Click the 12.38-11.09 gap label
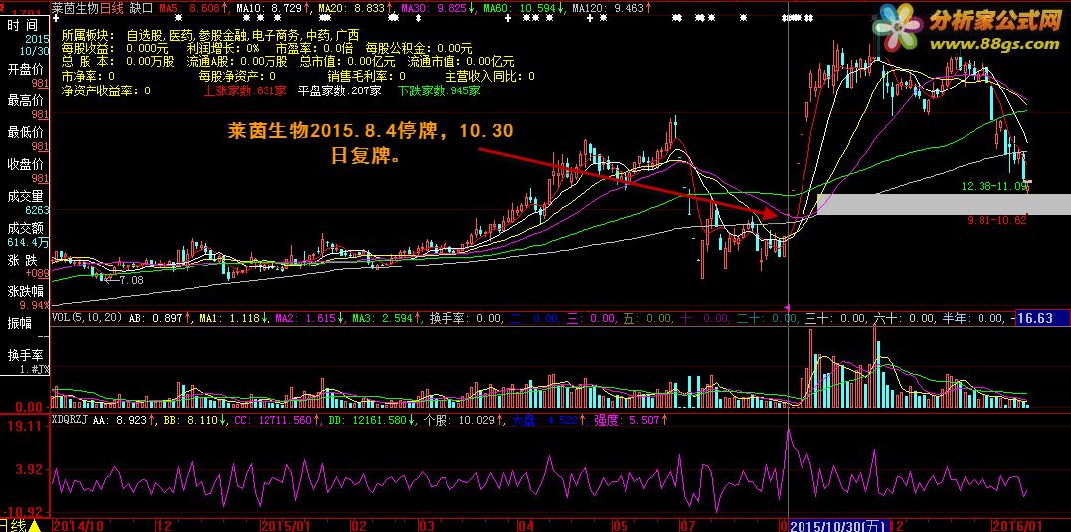The image size is (1071, 532). pos(993,186)
